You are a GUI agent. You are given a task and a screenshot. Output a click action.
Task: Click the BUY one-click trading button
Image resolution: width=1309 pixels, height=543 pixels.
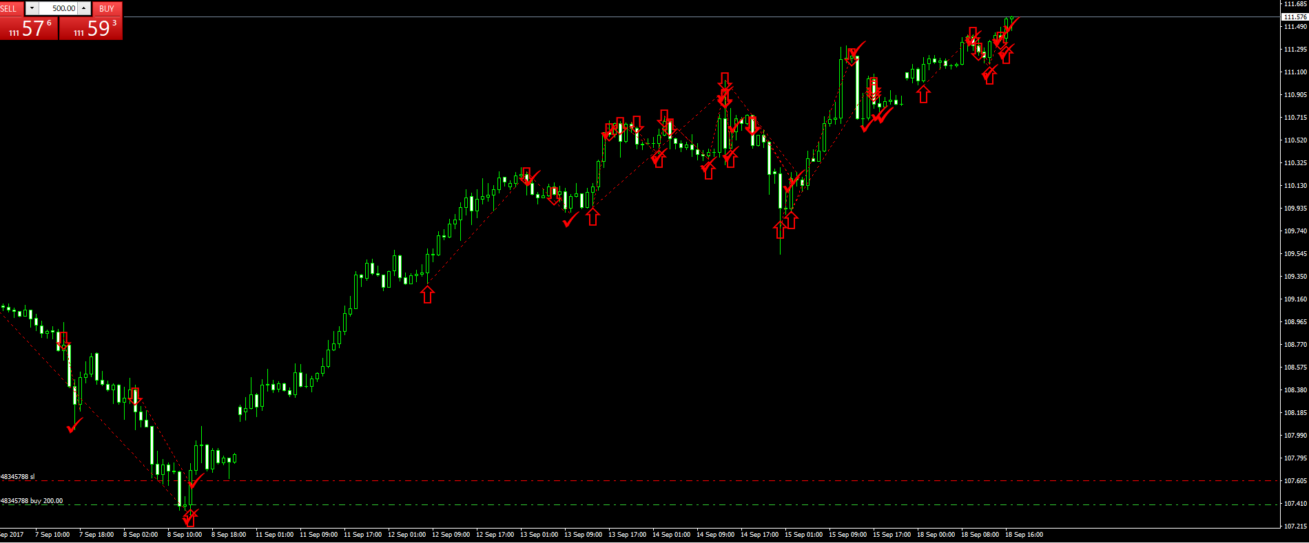[x=91, y=28]
